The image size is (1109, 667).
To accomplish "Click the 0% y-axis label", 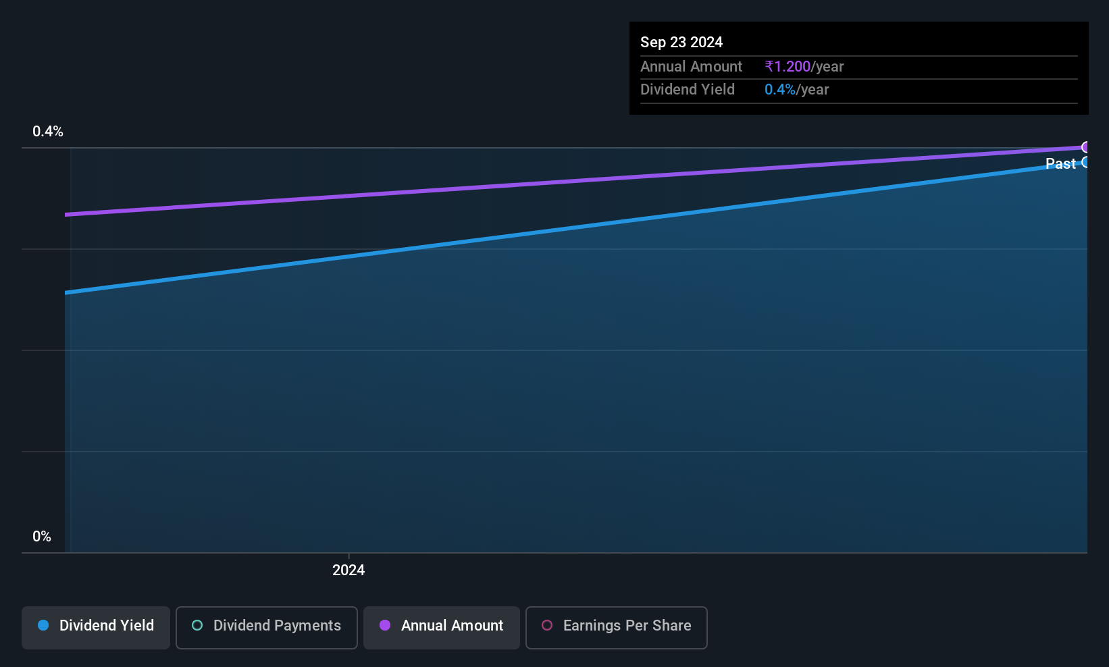I will pyautogui.click(x=42, y=537).
